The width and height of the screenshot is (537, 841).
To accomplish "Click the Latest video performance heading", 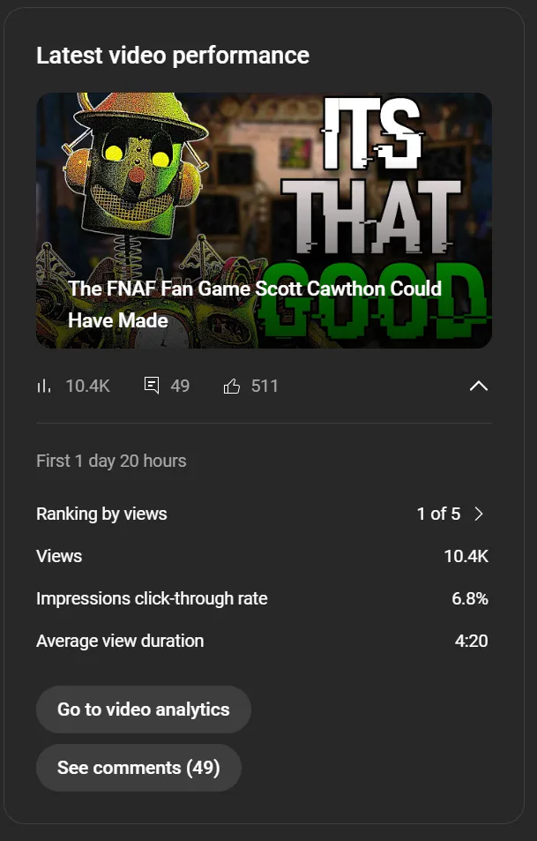I will [173, 56].
